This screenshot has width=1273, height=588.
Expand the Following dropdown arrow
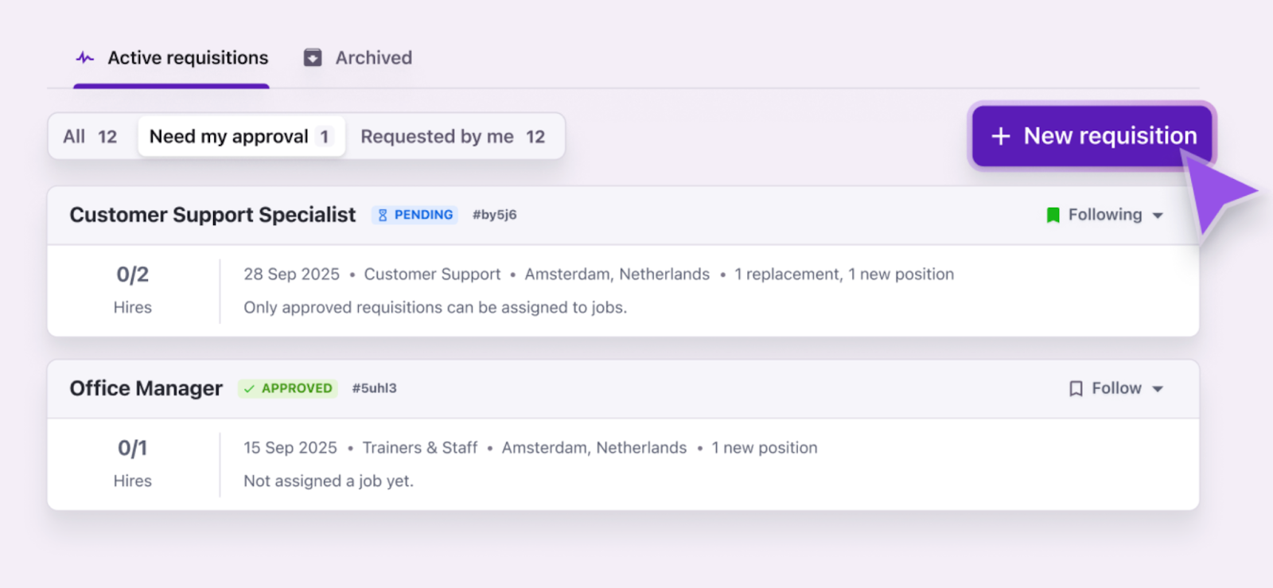pos(1158,216)
